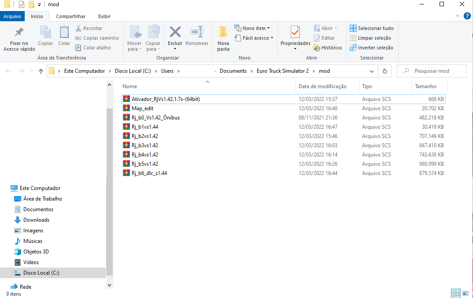This screenshot has height=298, width=473.
Task: Open Histórico file history
Action: tap(328, 48)
